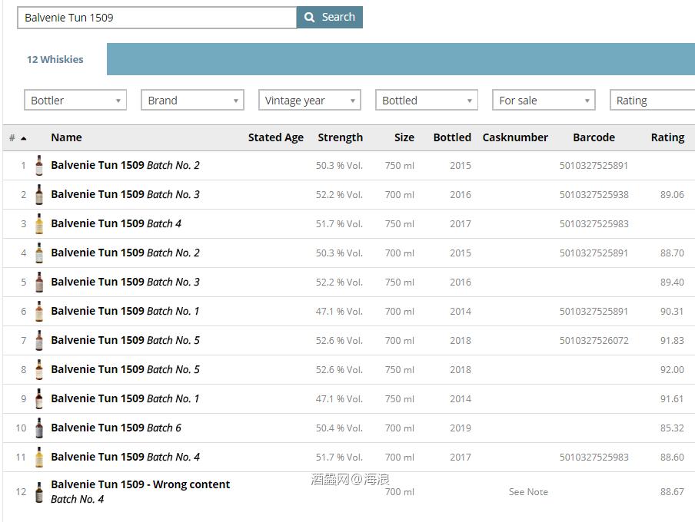
Task: Open the For sale filter dropdown
Action: pos(544,100)
